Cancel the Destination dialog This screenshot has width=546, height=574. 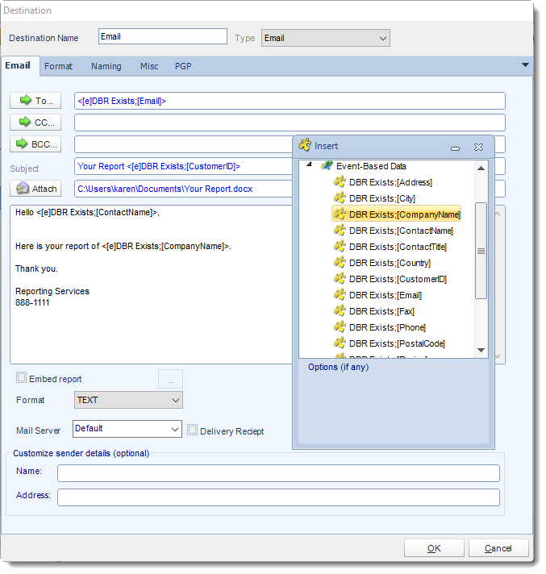coord(498,548)
